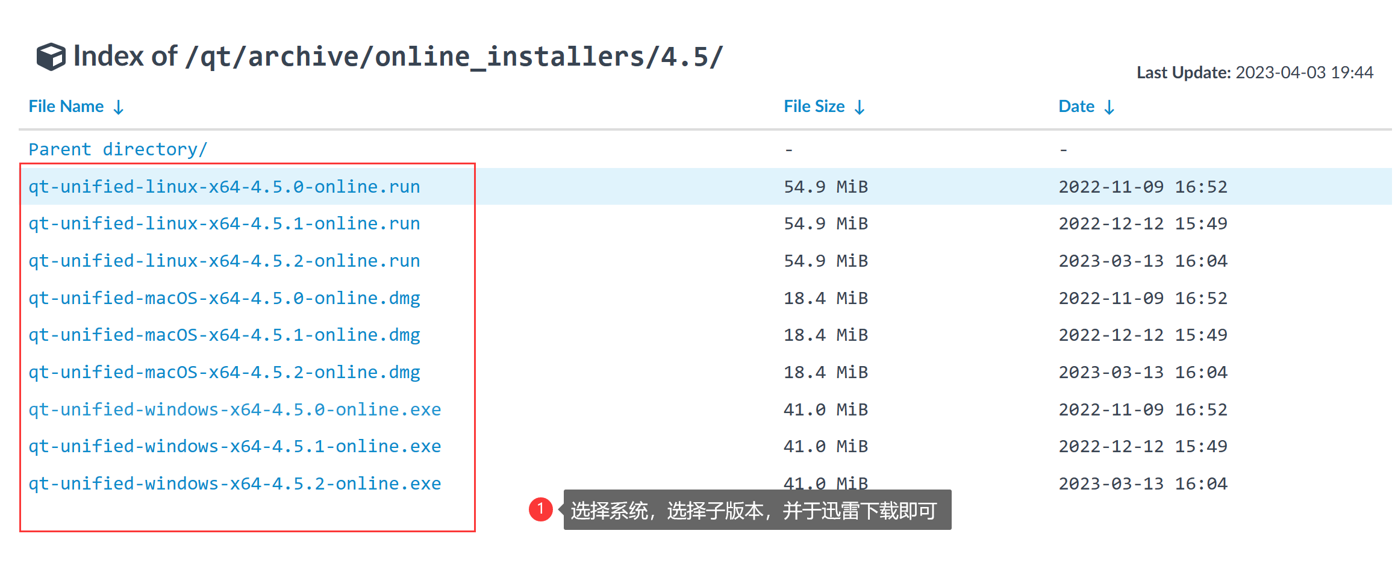Click the File Name sort arrow icon
This screenshot has height=566, width=1395.
tap(119, 107)
